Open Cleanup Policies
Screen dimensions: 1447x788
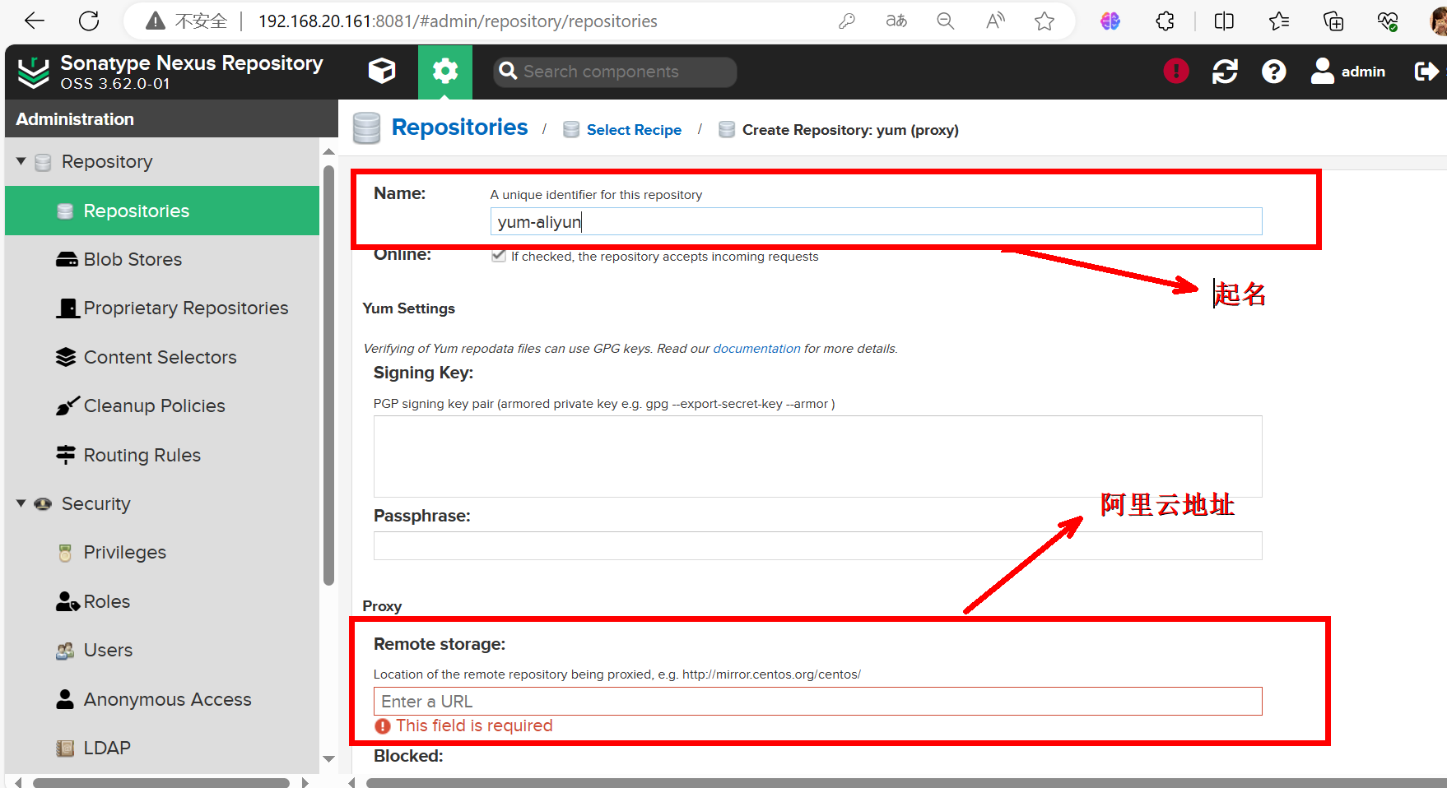point(162,406)
